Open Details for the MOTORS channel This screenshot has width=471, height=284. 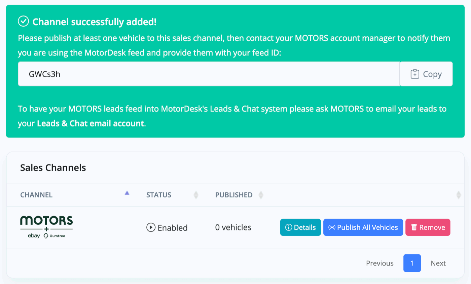tap(300, 227)
